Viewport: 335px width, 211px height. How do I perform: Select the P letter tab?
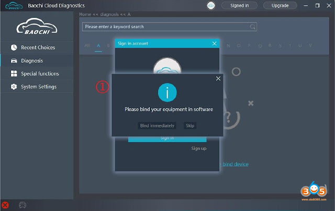coord(249,45)
